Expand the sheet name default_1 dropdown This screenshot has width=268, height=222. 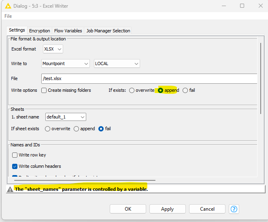click(66, 117)
